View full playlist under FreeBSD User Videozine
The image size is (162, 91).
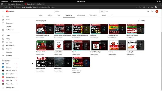point(40,38)
